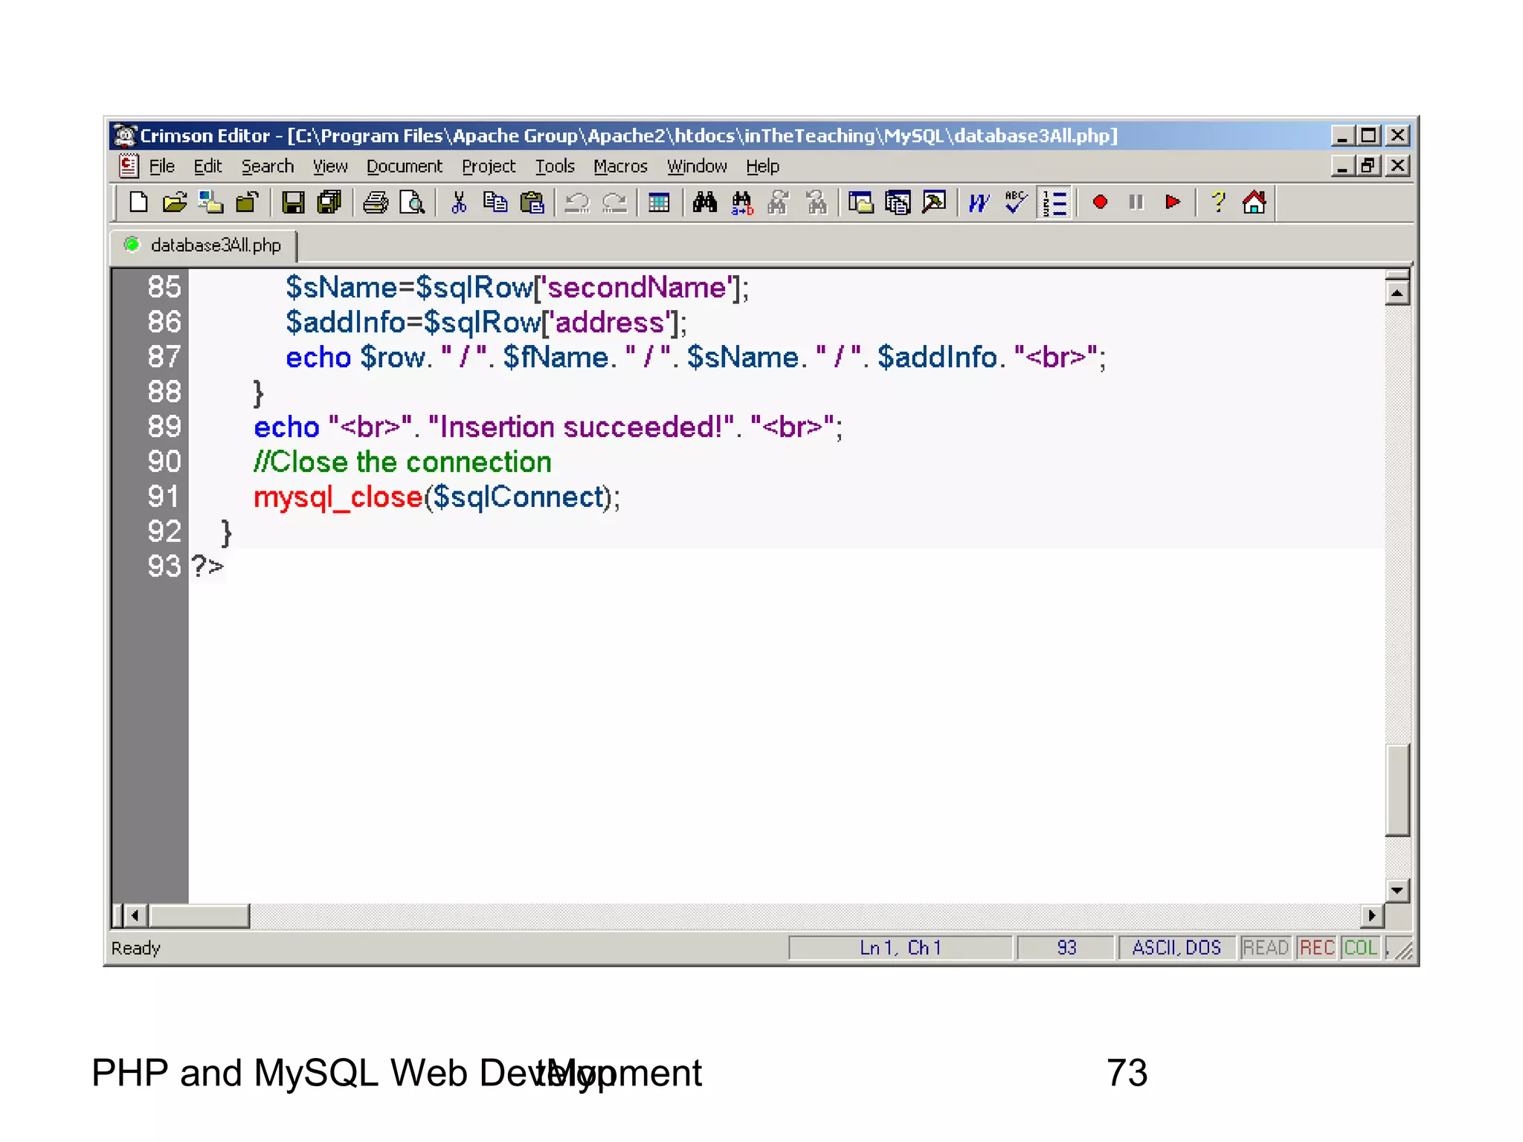Click the '//Close the connection' comment
The height and width of the screenshot is (1142, 1523).
point(402,462)
